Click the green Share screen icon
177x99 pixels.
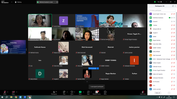(x=80, y=92)
